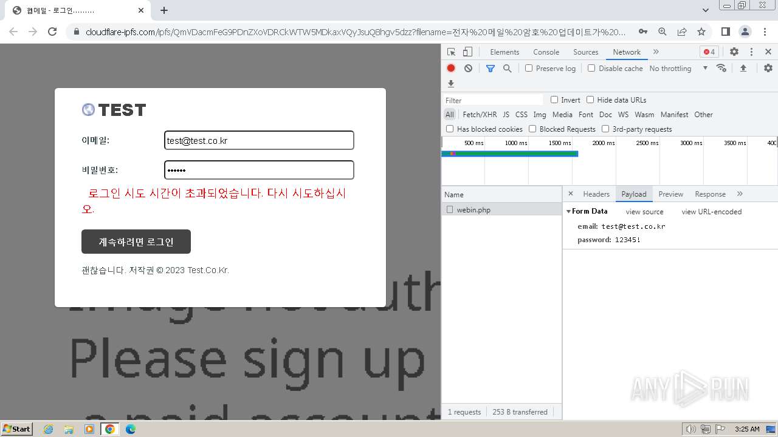Export HAR file with download arrow
778x437 pixels.
pyautogui.click(x=451, y=84)
